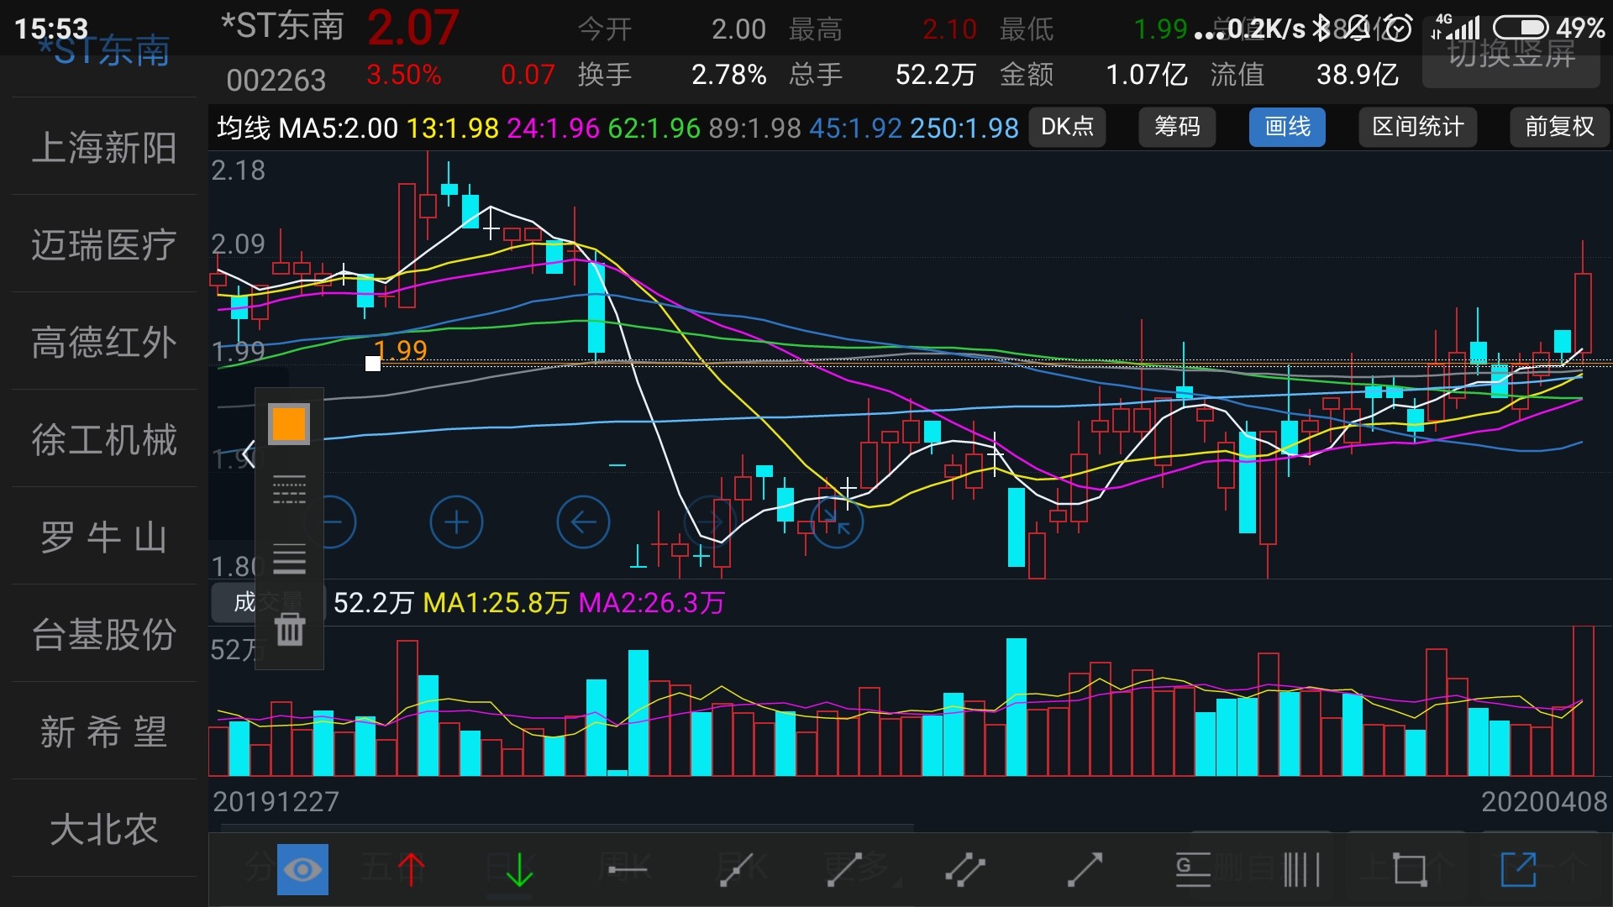Toggle the DK点 indicator button
Viewport: 1613px width, 907px height.
1067,127
